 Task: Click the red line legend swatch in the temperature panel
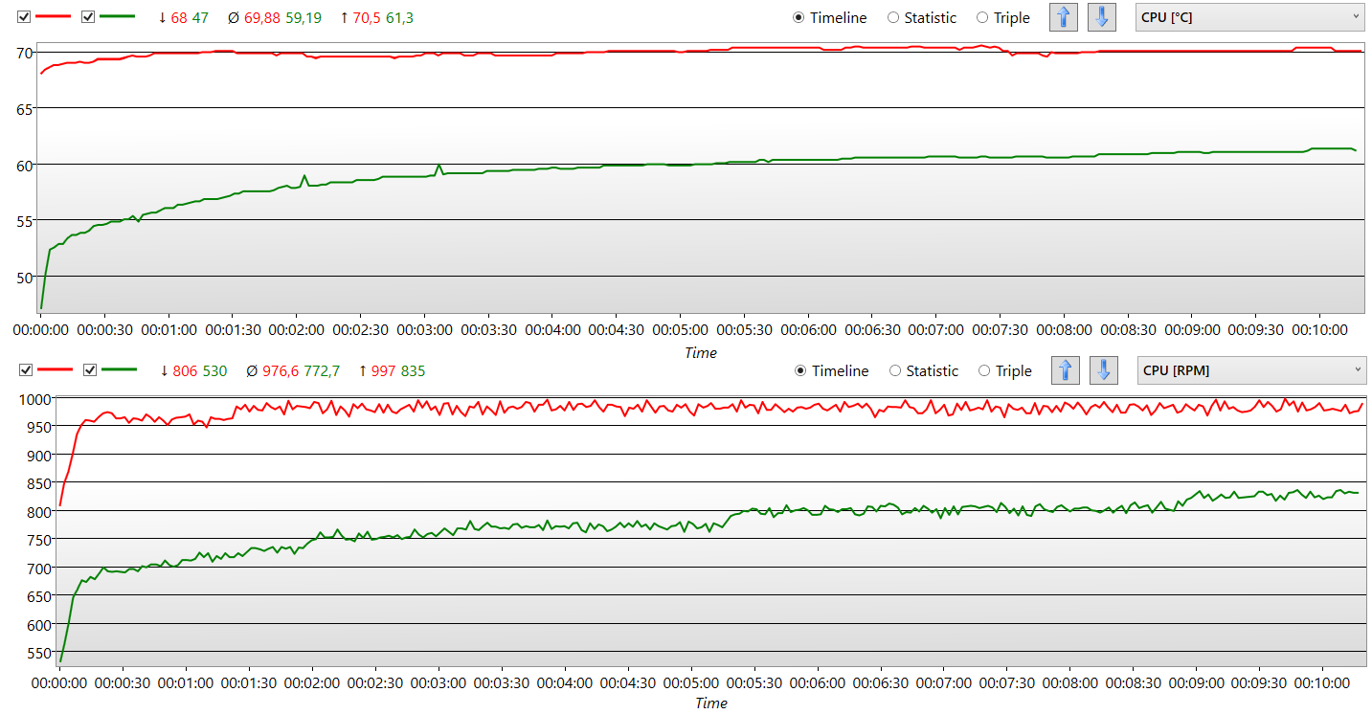point(54,17)
